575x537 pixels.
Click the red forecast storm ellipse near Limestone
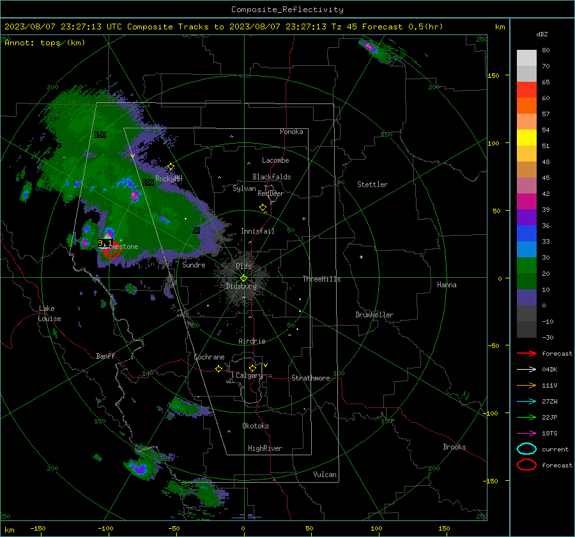click(x=111, y=249)
